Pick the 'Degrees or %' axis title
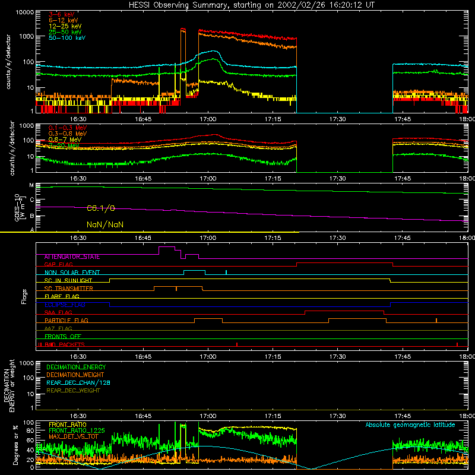This screenshot has height=475, width=475. (x=15, y=445)
